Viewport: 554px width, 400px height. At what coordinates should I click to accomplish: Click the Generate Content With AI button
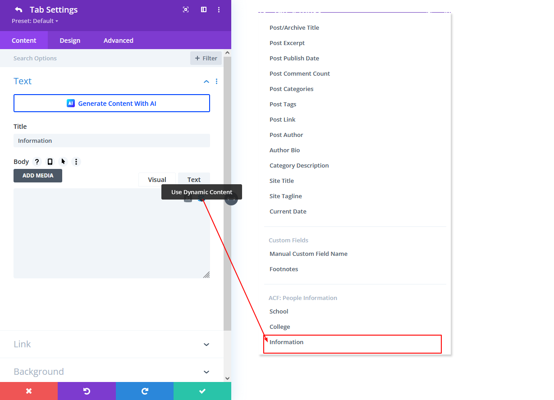(112, 103)
